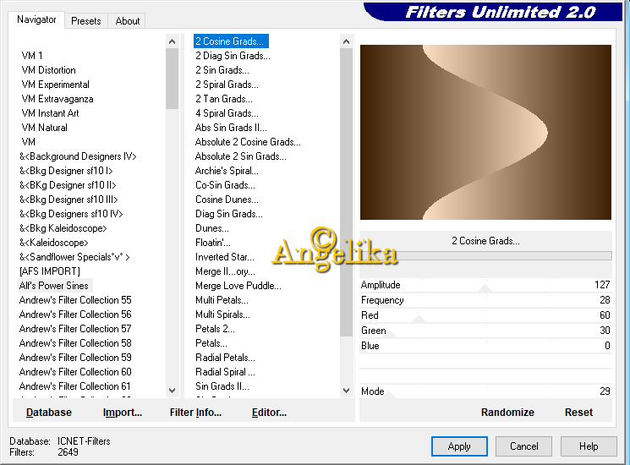Select Archie's Spiral... filter

(227, 171)
